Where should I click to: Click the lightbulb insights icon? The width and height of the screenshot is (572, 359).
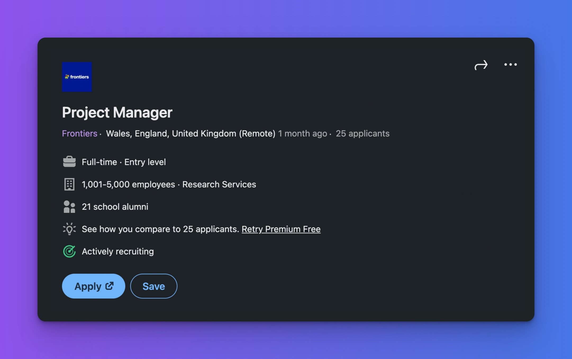coord(69,229)
